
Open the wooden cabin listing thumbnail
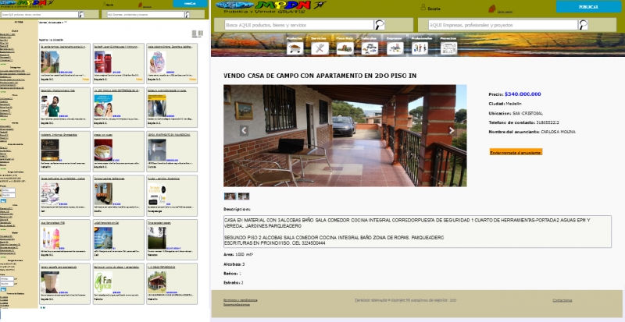[157, 282]
